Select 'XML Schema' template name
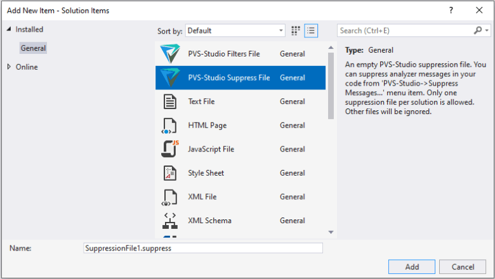Image resolution: width=495 pixels, height=279 pixels. click(209, 221)
